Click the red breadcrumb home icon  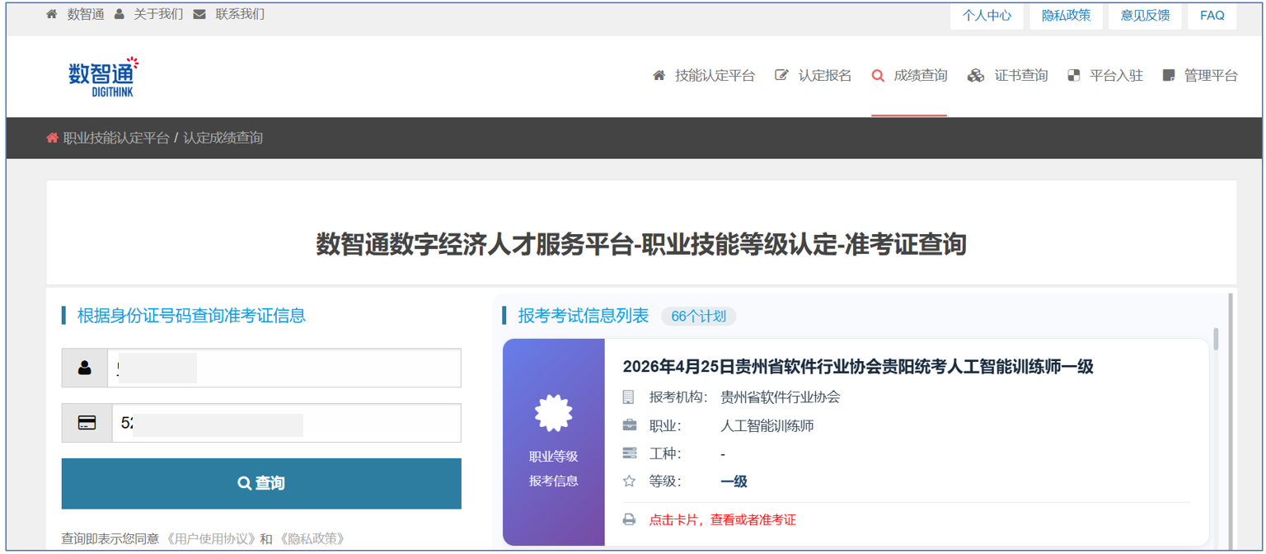coord(52,138)
